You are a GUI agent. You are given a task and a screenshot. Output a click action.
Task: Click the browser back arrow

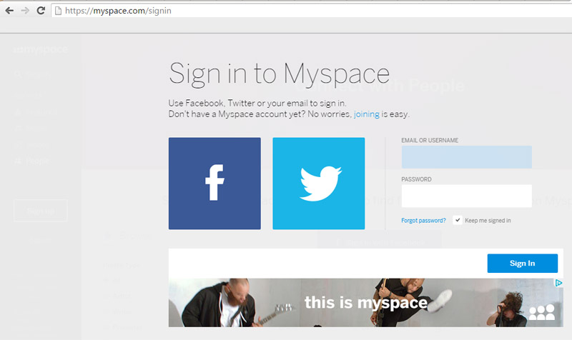click(x=9, y=11)
